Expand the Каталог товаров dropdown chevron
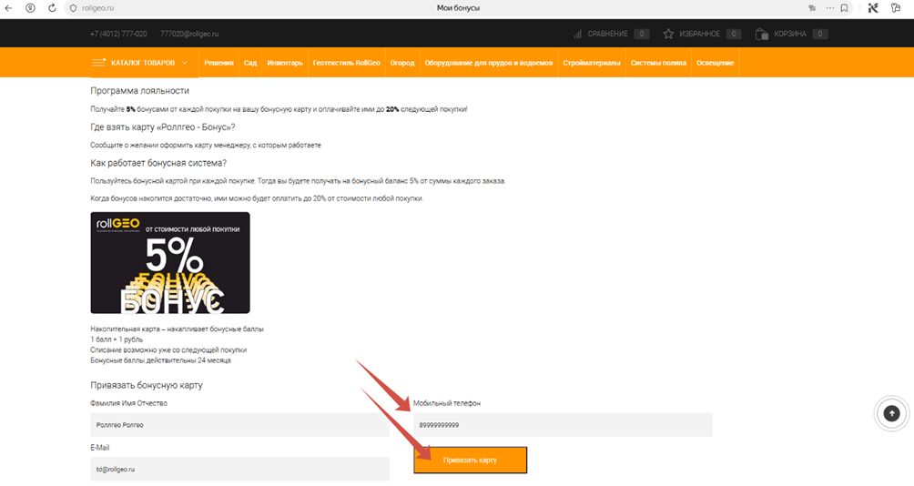914x486 pixels. click(x=185, y=63)
